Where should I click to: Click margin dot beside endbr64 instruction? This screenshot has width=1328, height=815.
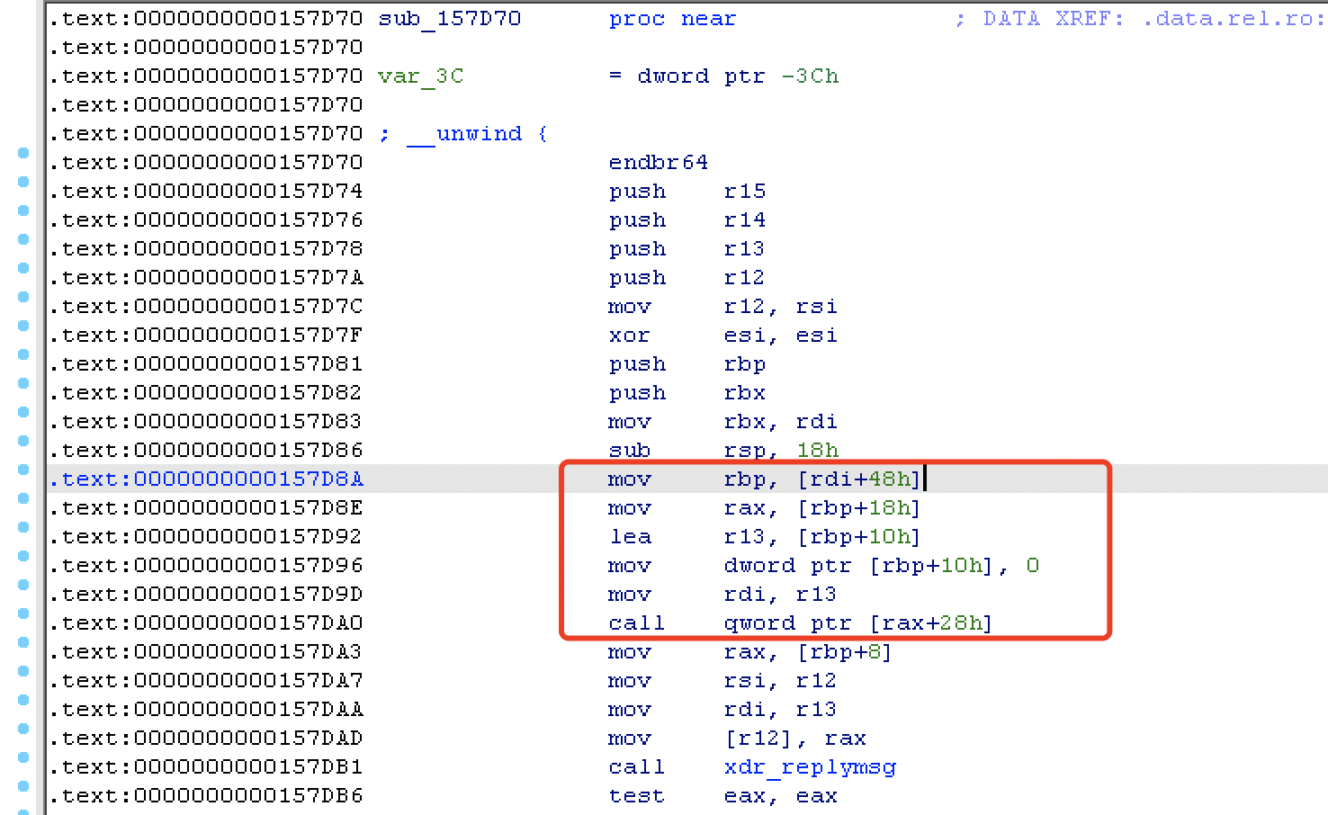(22, 153)
